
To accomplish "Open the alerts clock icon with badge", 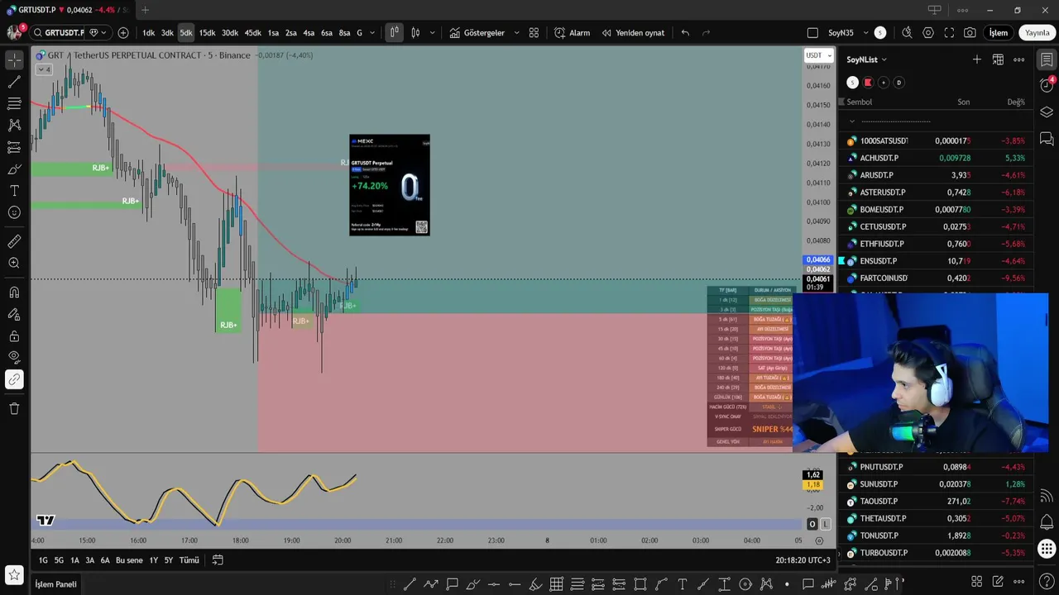I will (1047, 85).
